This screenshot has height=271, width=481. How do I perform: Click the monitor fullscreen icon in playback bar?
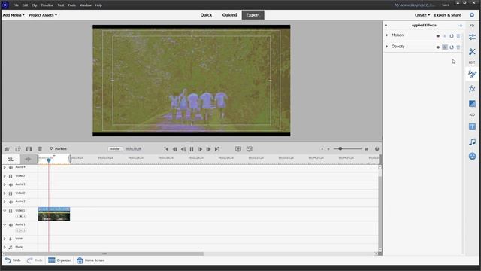[238, 149]
